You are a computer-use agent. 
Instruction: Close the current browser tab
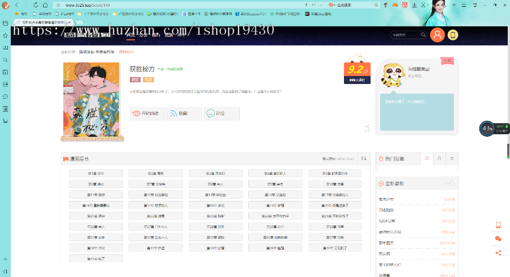(x=69, y=22)
